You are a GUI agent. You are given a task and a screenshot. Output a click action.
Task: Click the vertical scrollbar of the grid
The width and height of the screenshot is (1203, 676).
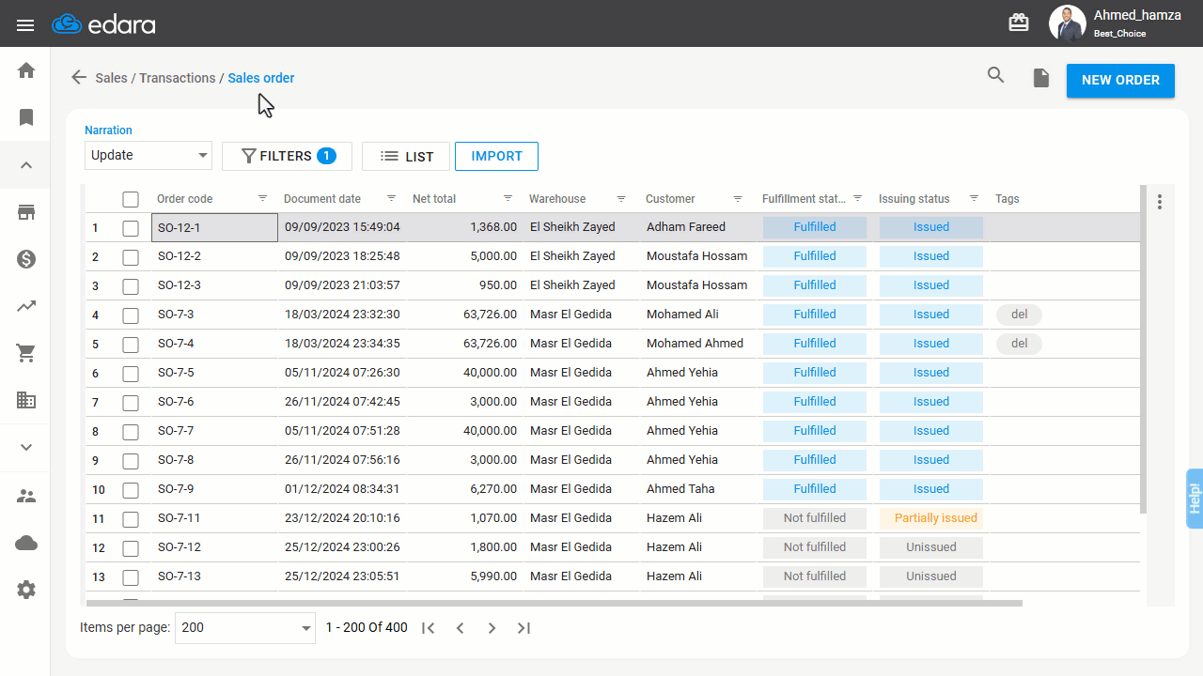1144,349
